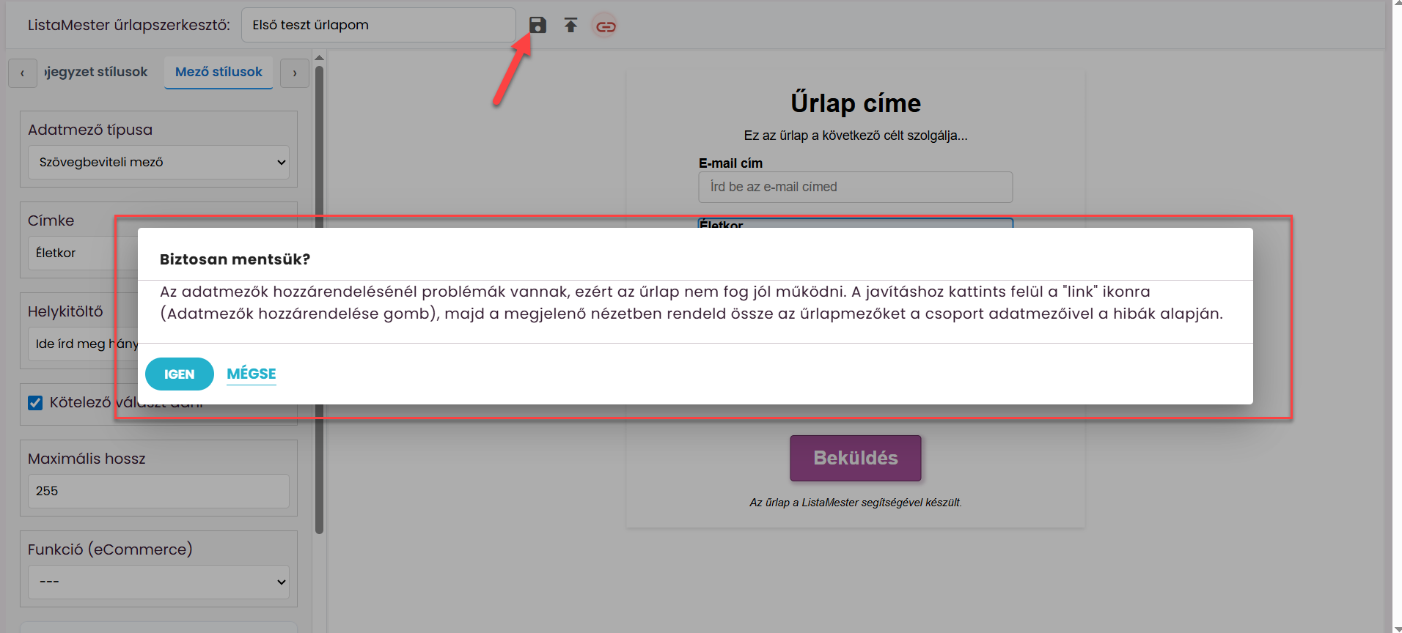The width and height of the screenshot is (1402, 633).
Task: Cancel saving with the MÉGSE link
Action: click(x=252, y=374)
